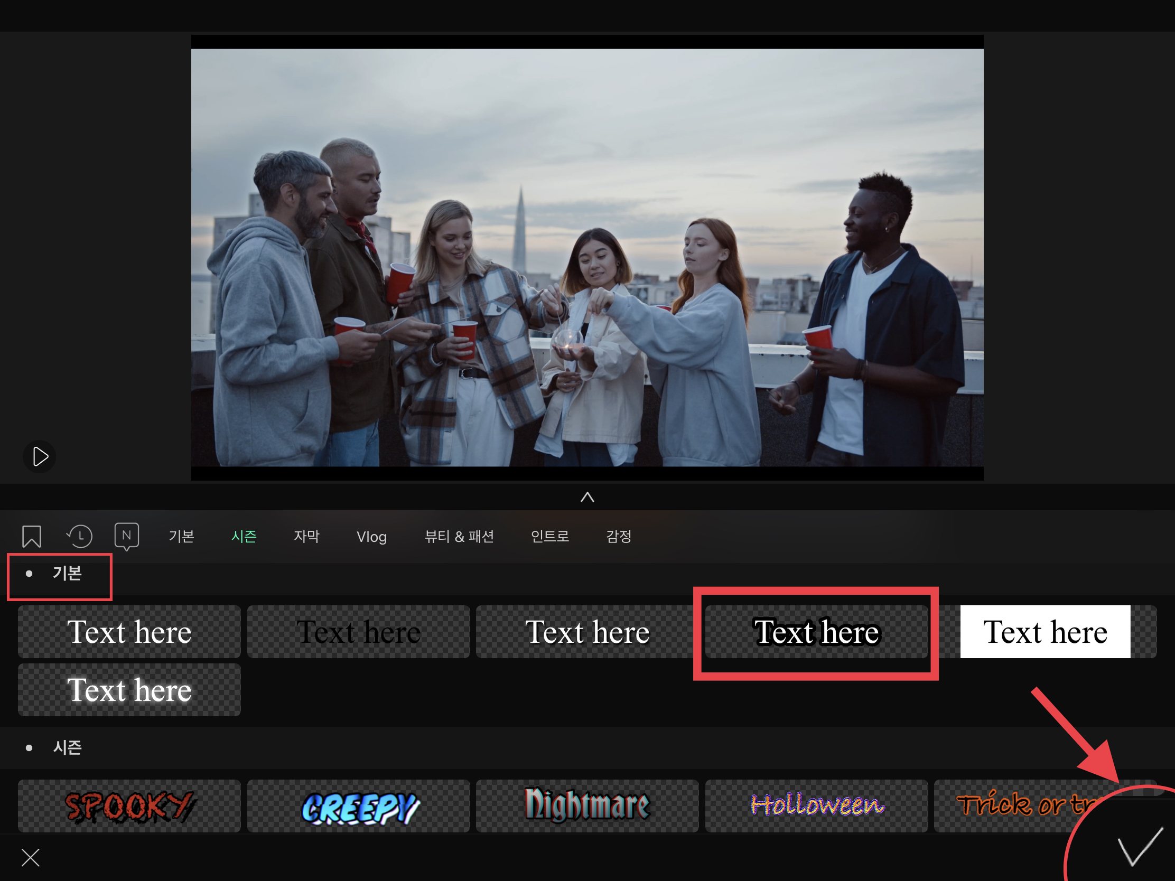Click the video preview image
Screen dimensions: 1175x881
[587, 258]
